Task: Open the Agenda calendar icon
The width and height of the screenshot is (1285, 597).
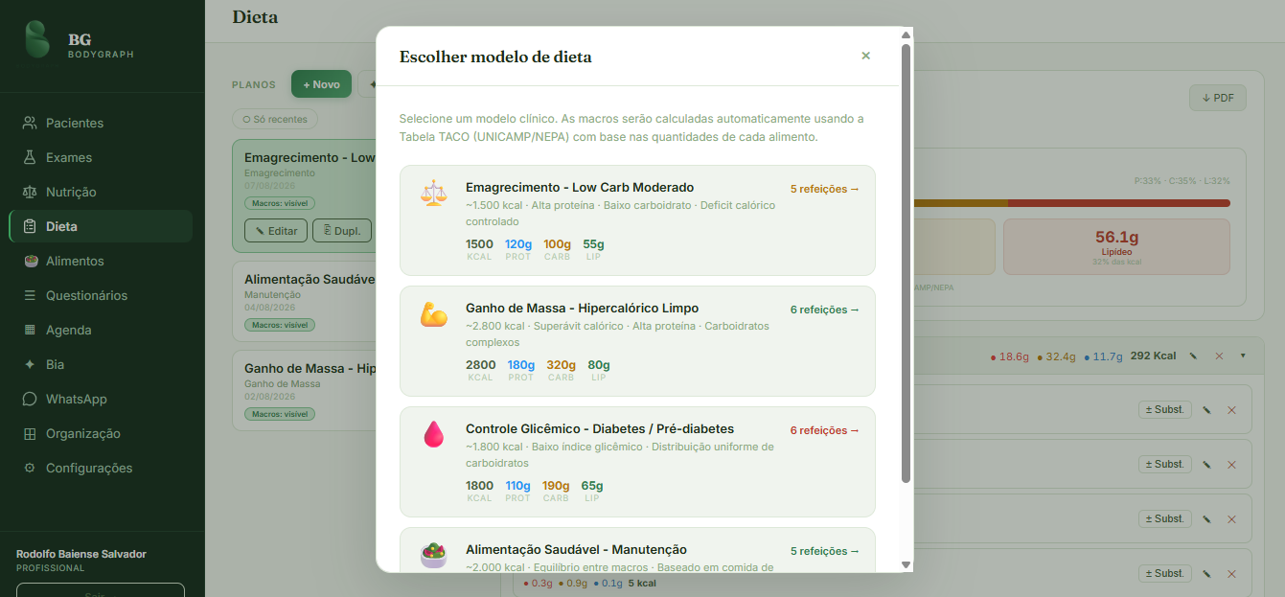Action: click(x=30, y=330)
